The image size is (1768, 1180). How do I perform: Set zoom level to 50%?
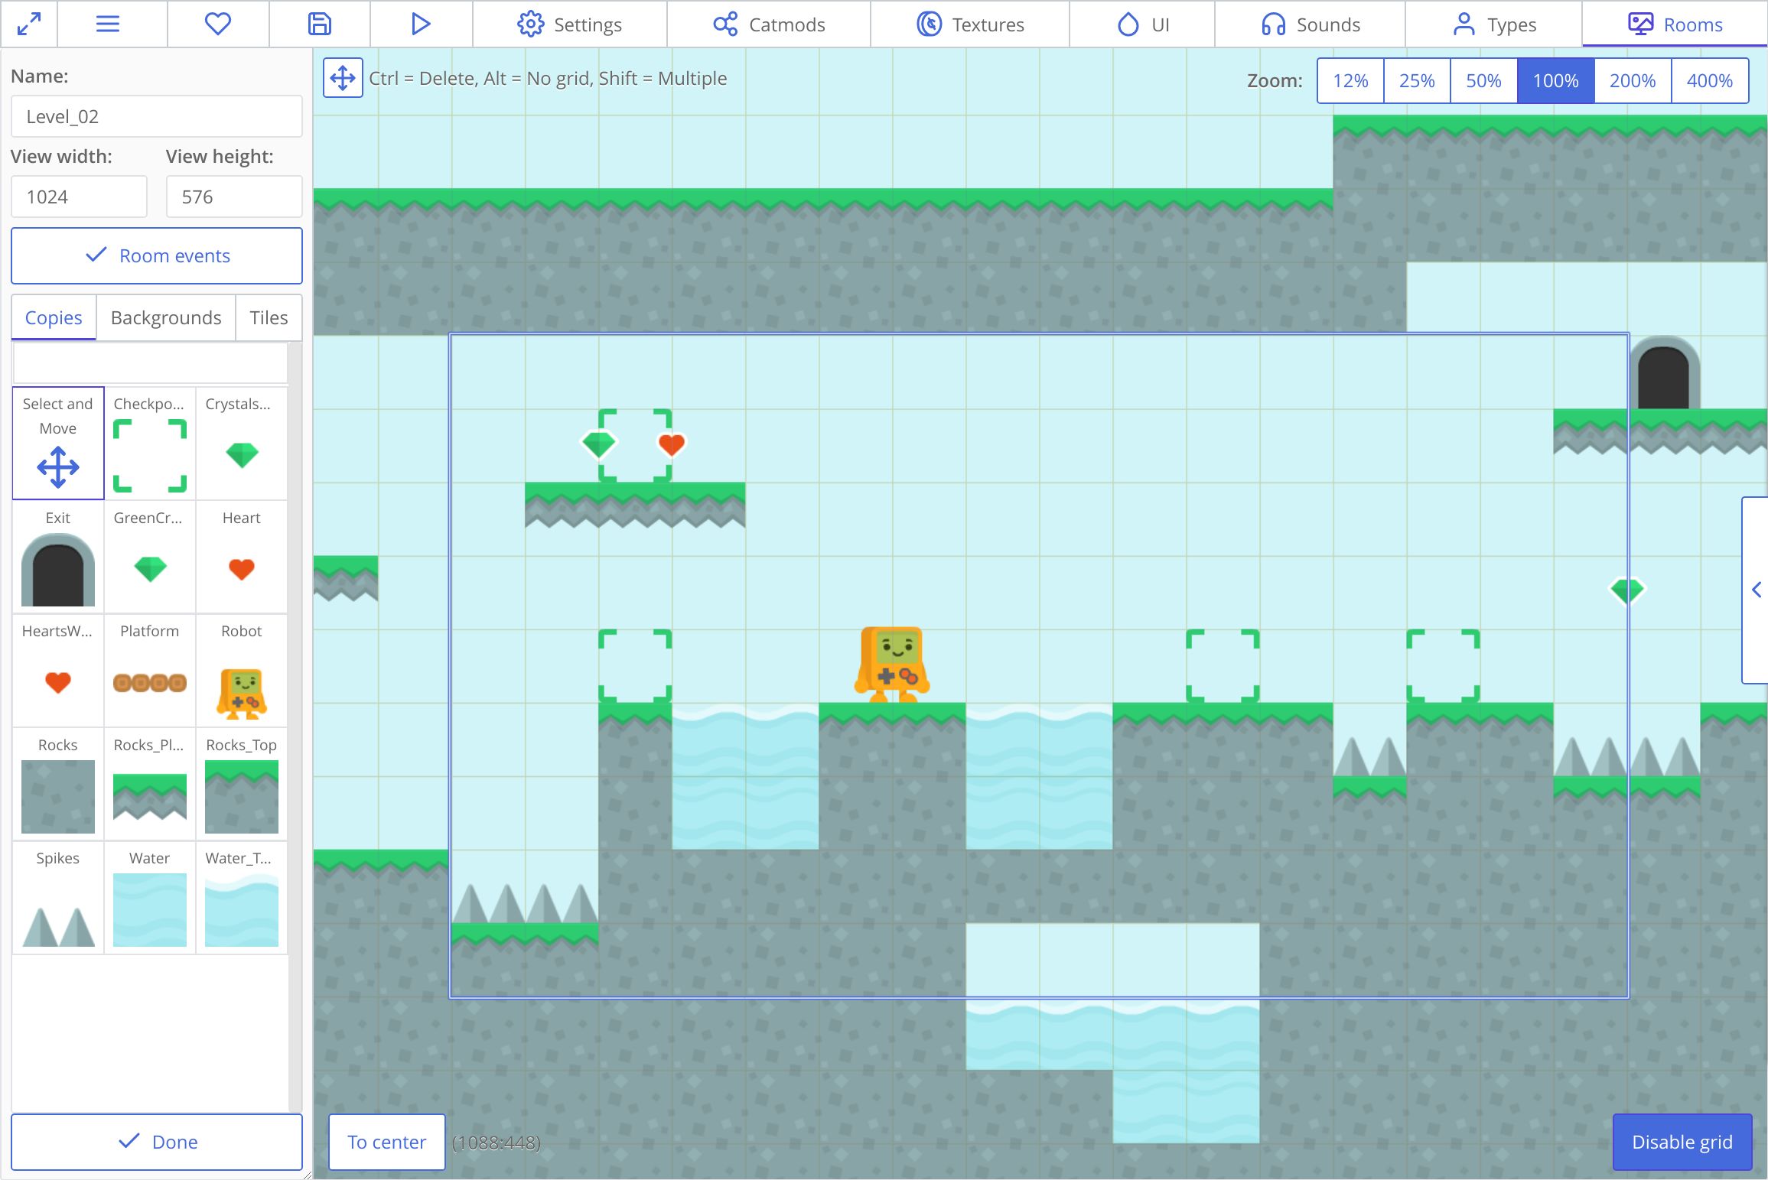pyautogui.click(x=1483, y=81)
